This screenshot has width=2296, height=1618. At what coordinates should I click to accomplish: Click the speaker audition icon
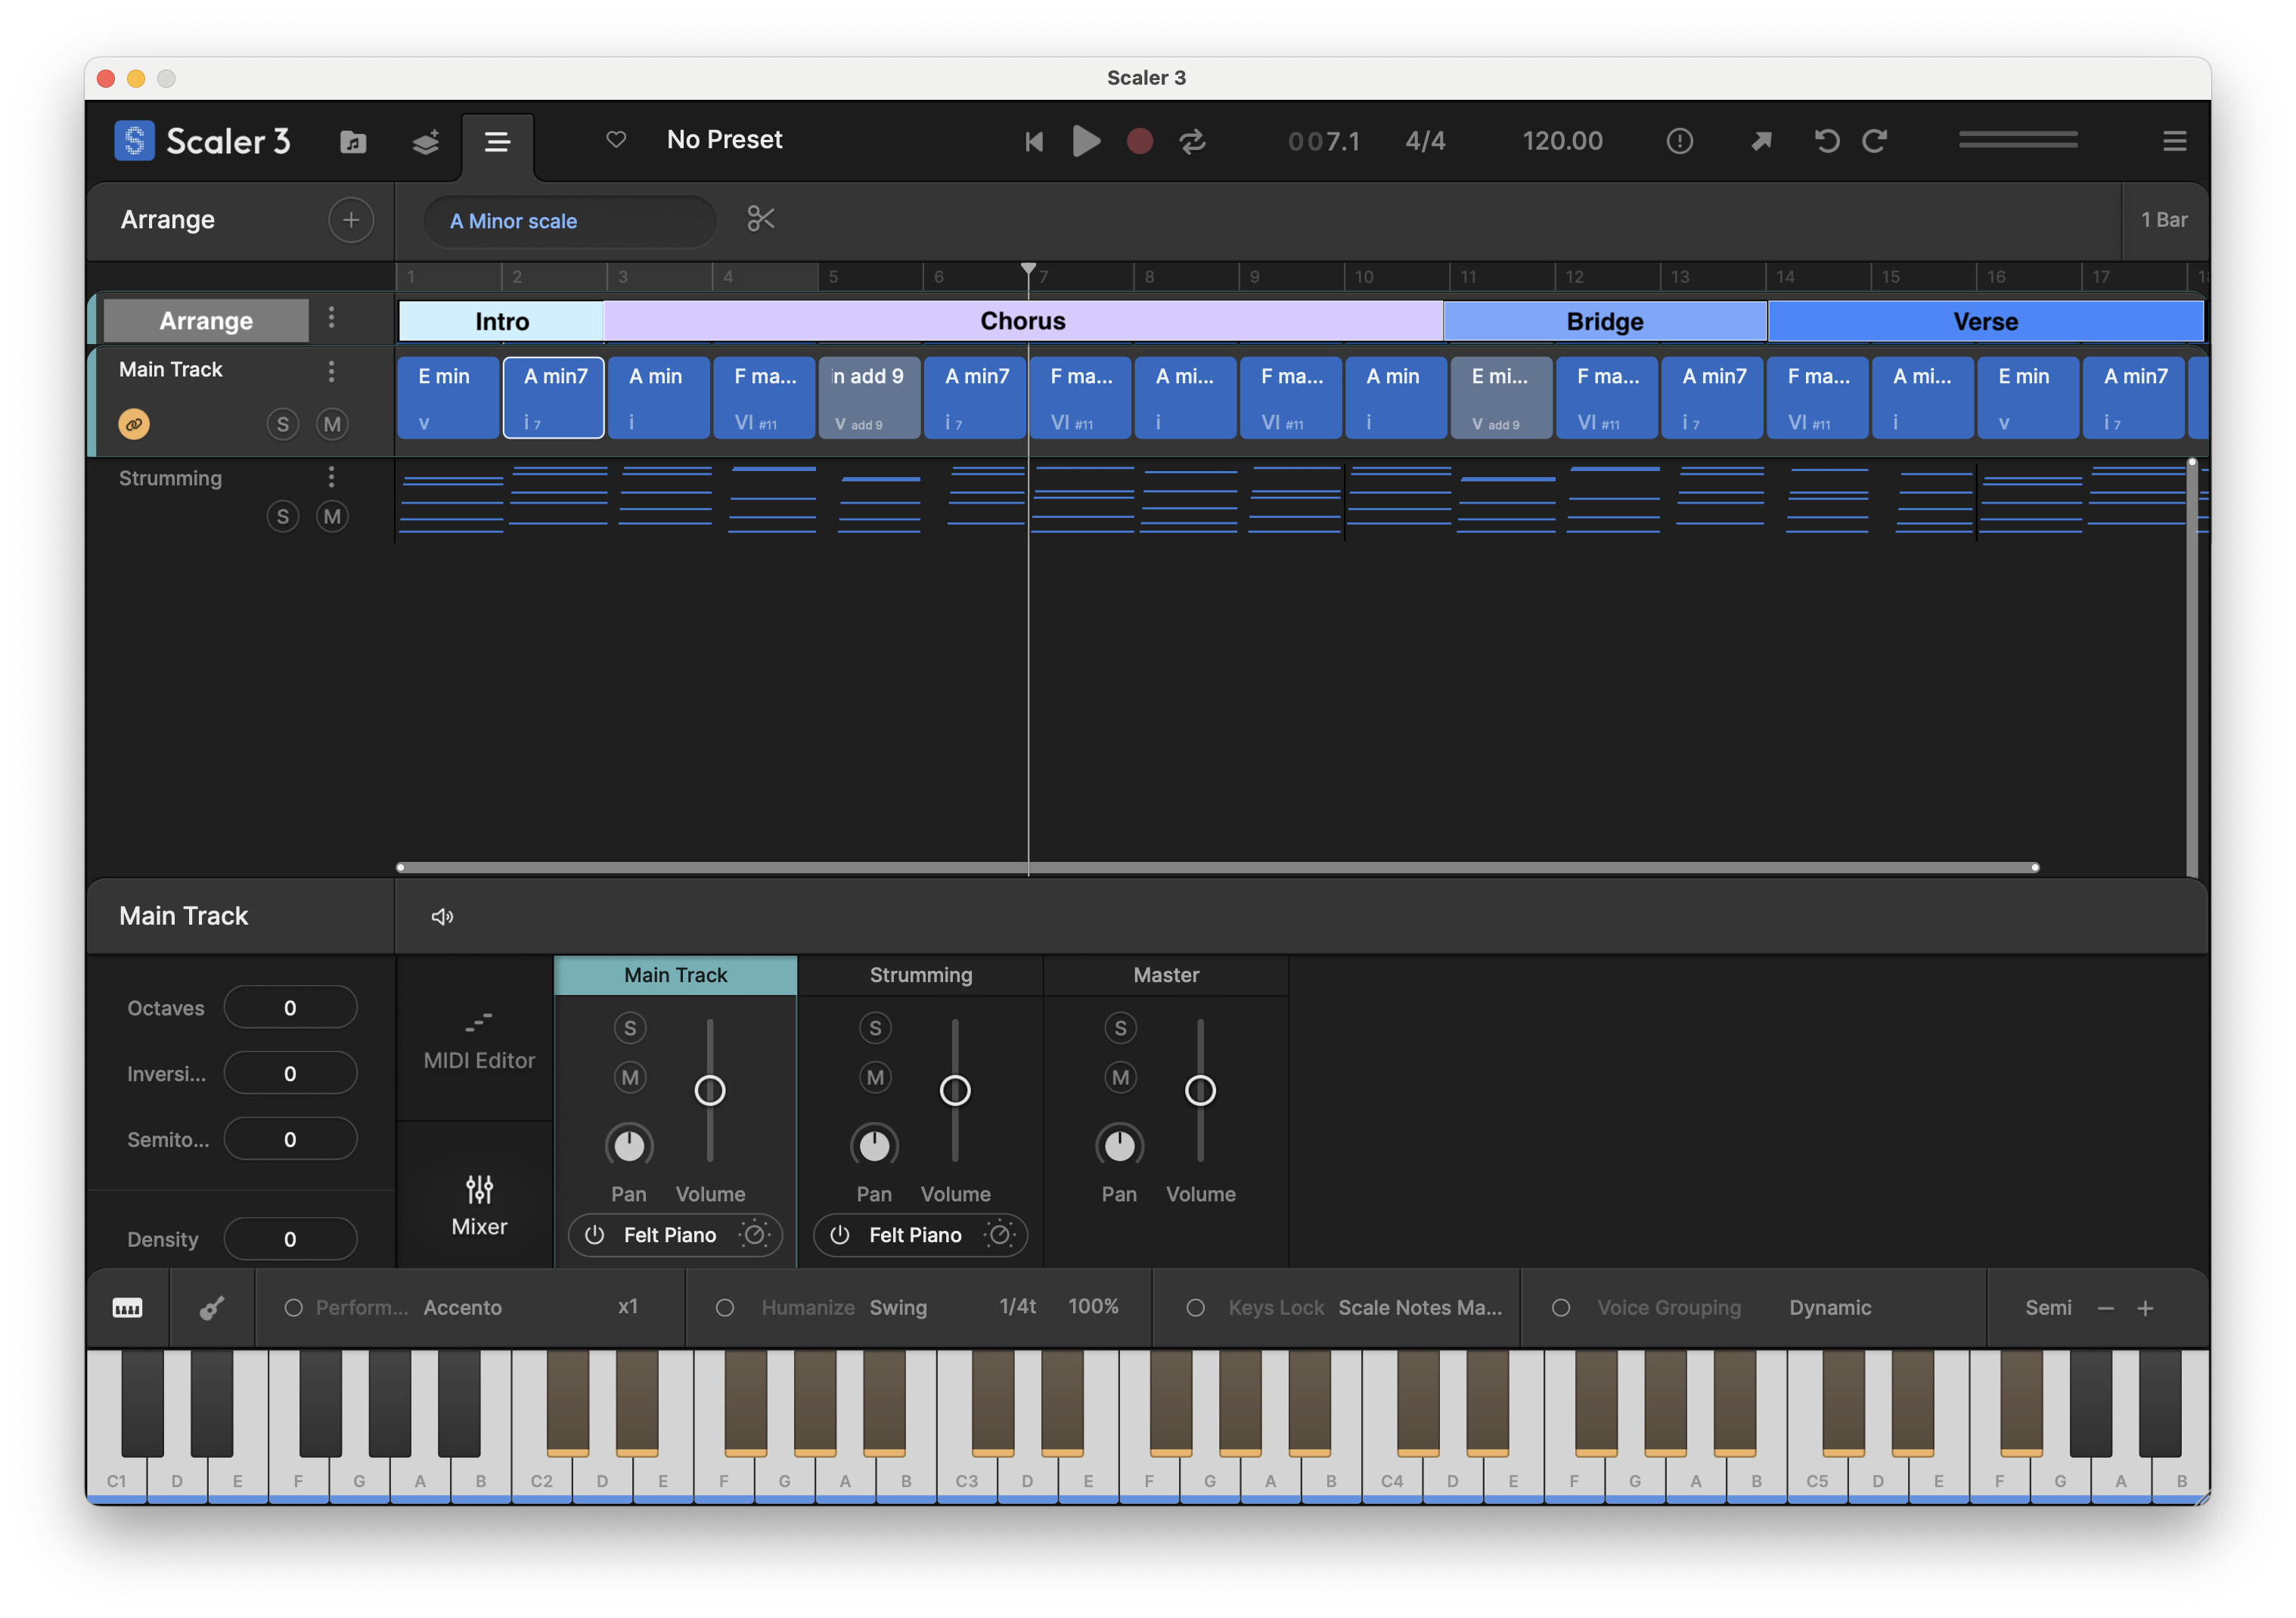click(442, 917)
